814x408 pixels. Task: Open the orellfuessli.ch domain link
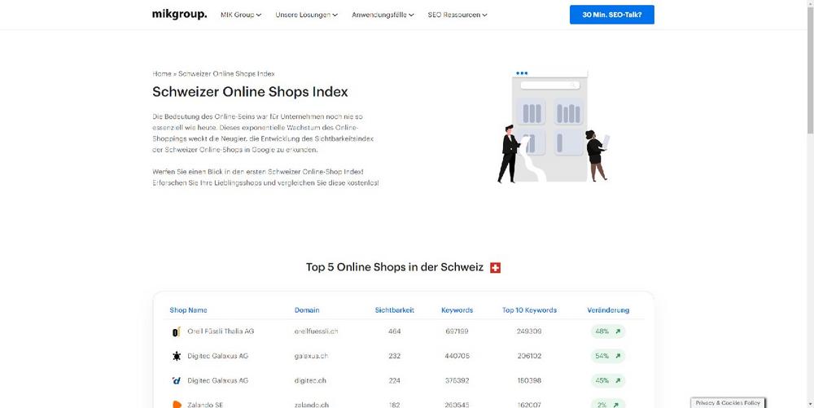click(316, 332)
